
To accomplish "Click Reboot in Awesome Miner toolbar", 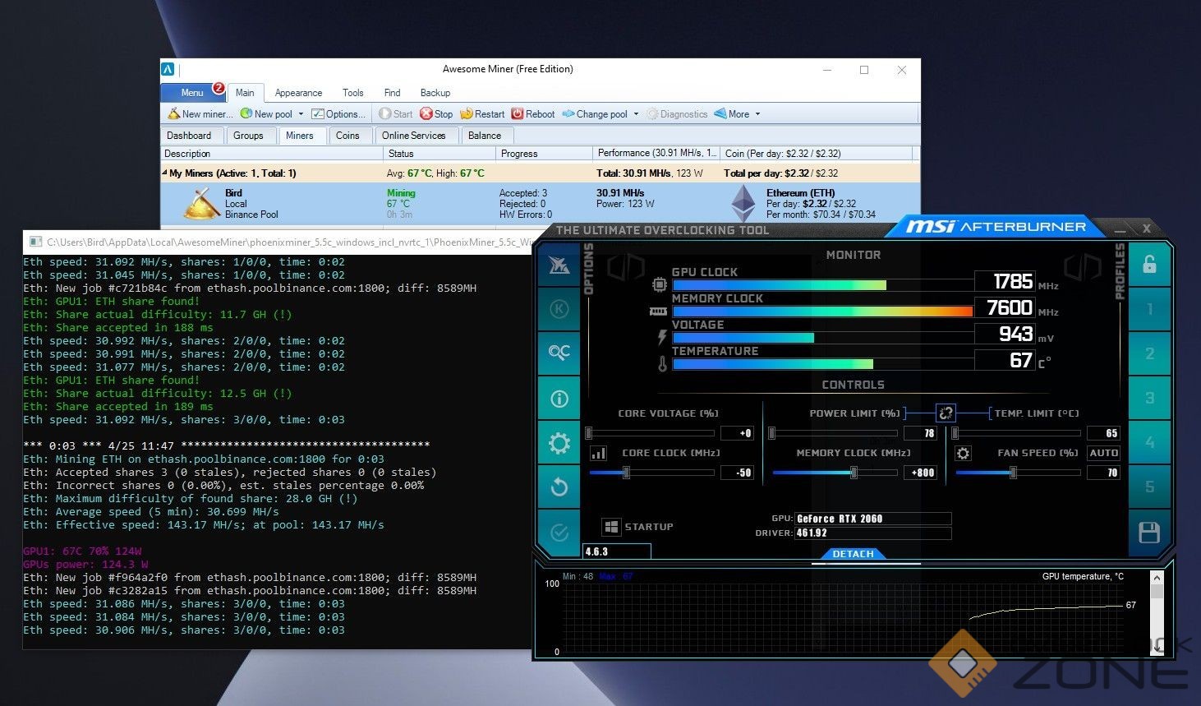I will (533, 114).
